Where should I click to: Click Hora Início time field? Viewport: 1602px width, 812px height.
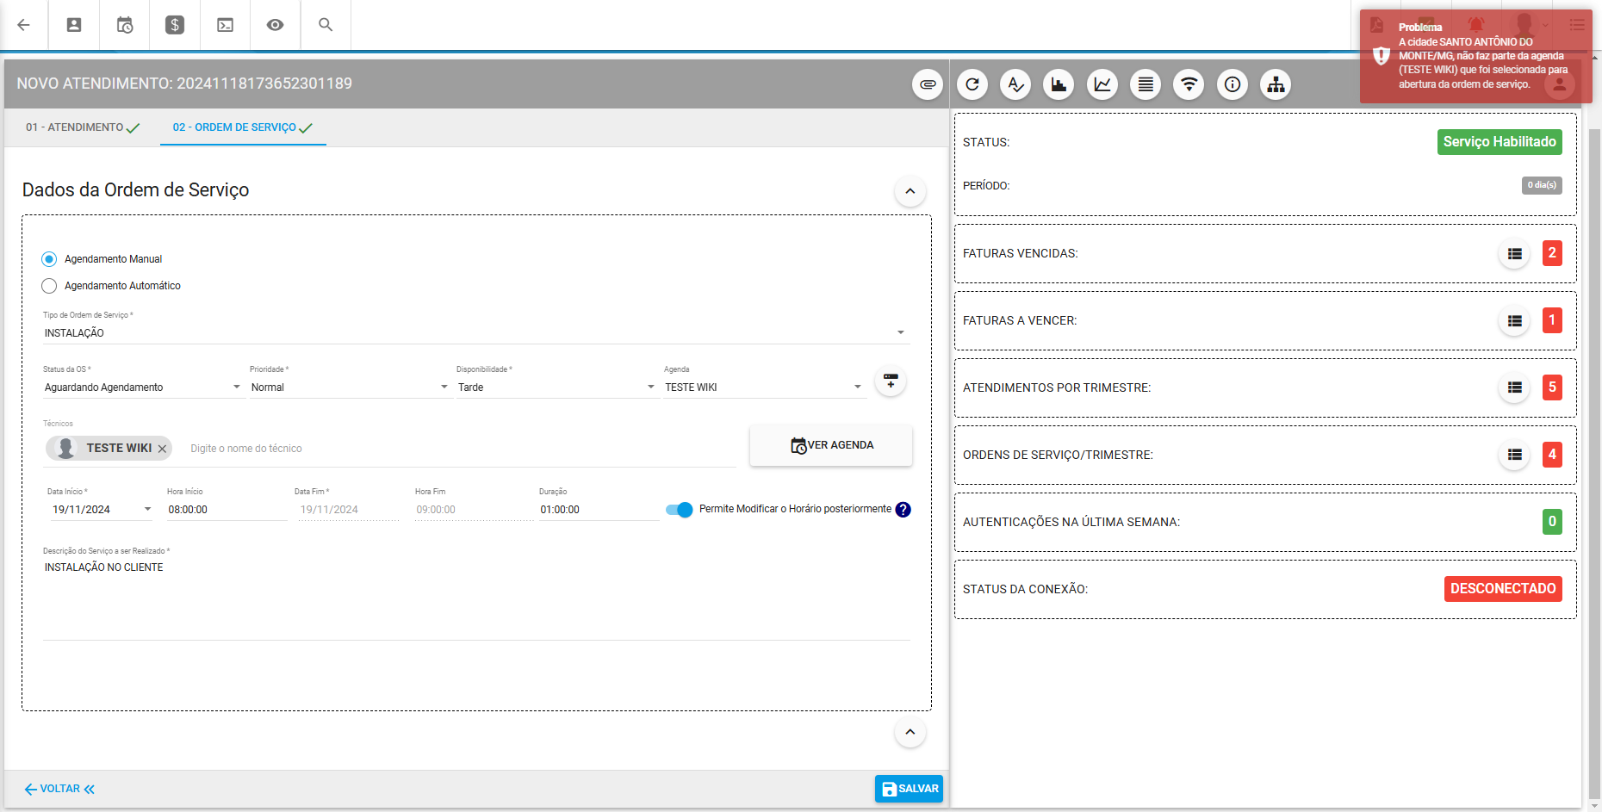coord(227,510)
